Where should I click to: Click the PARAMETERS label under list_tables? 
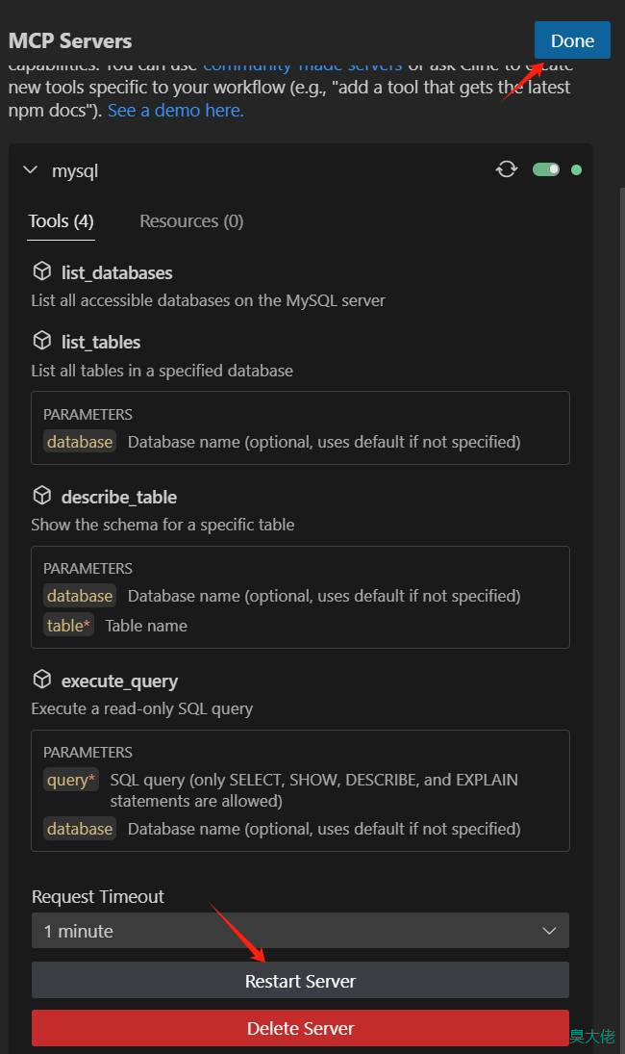pyautogui.click(x=87, y=414)
